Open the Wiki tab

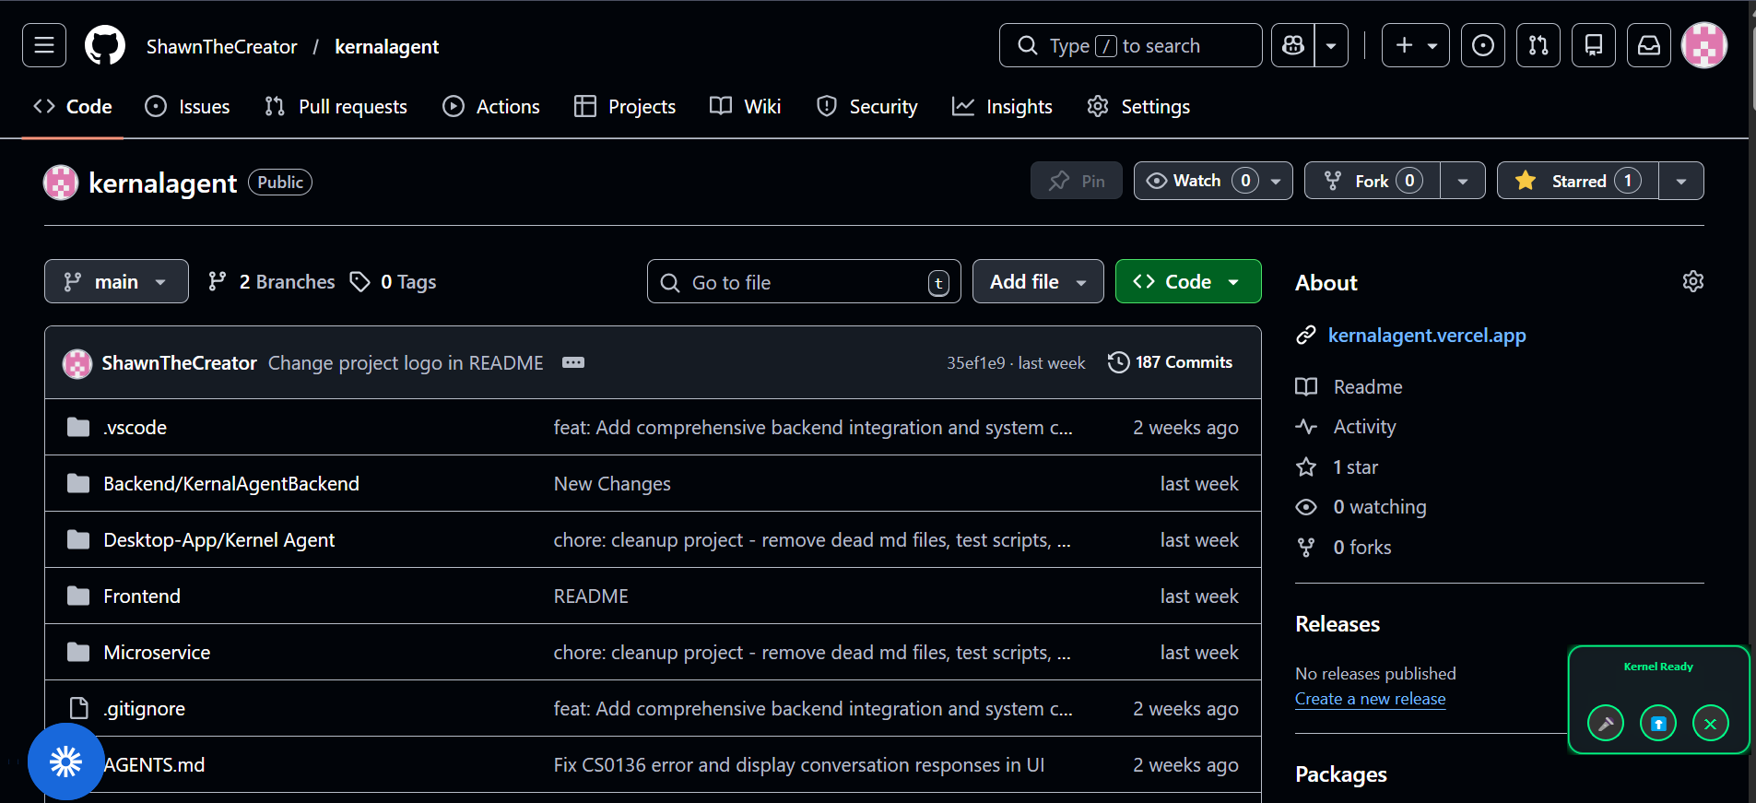(x=746, y=106)
